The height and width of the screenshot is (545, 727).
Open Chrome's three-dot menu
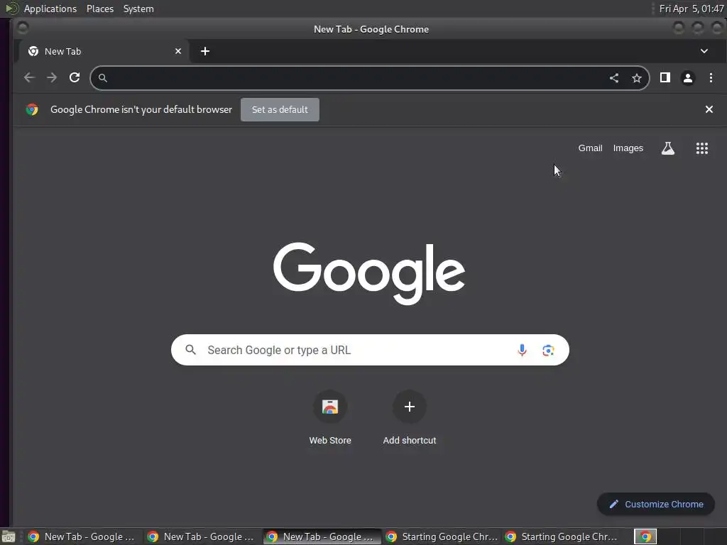click(711, 77)
